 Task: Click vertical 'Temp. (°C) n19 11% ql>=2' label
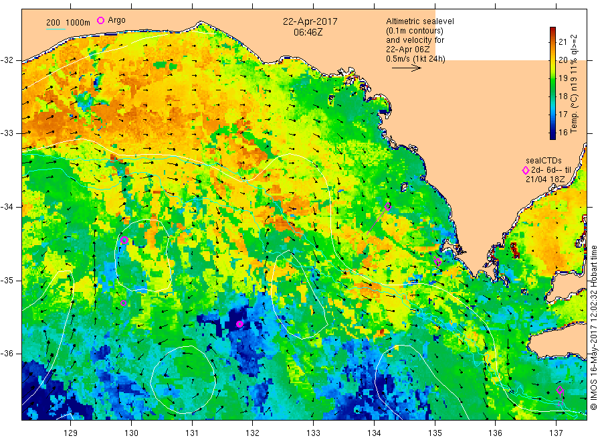(x=574, y=84)
